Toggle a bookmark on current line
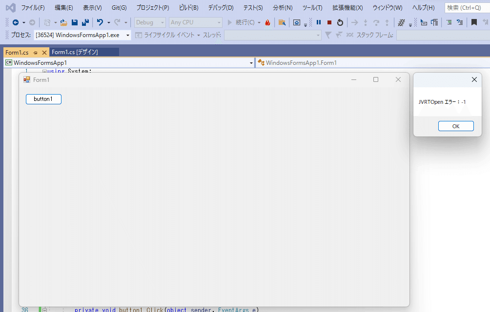490x312 pixels. [474, 22]
